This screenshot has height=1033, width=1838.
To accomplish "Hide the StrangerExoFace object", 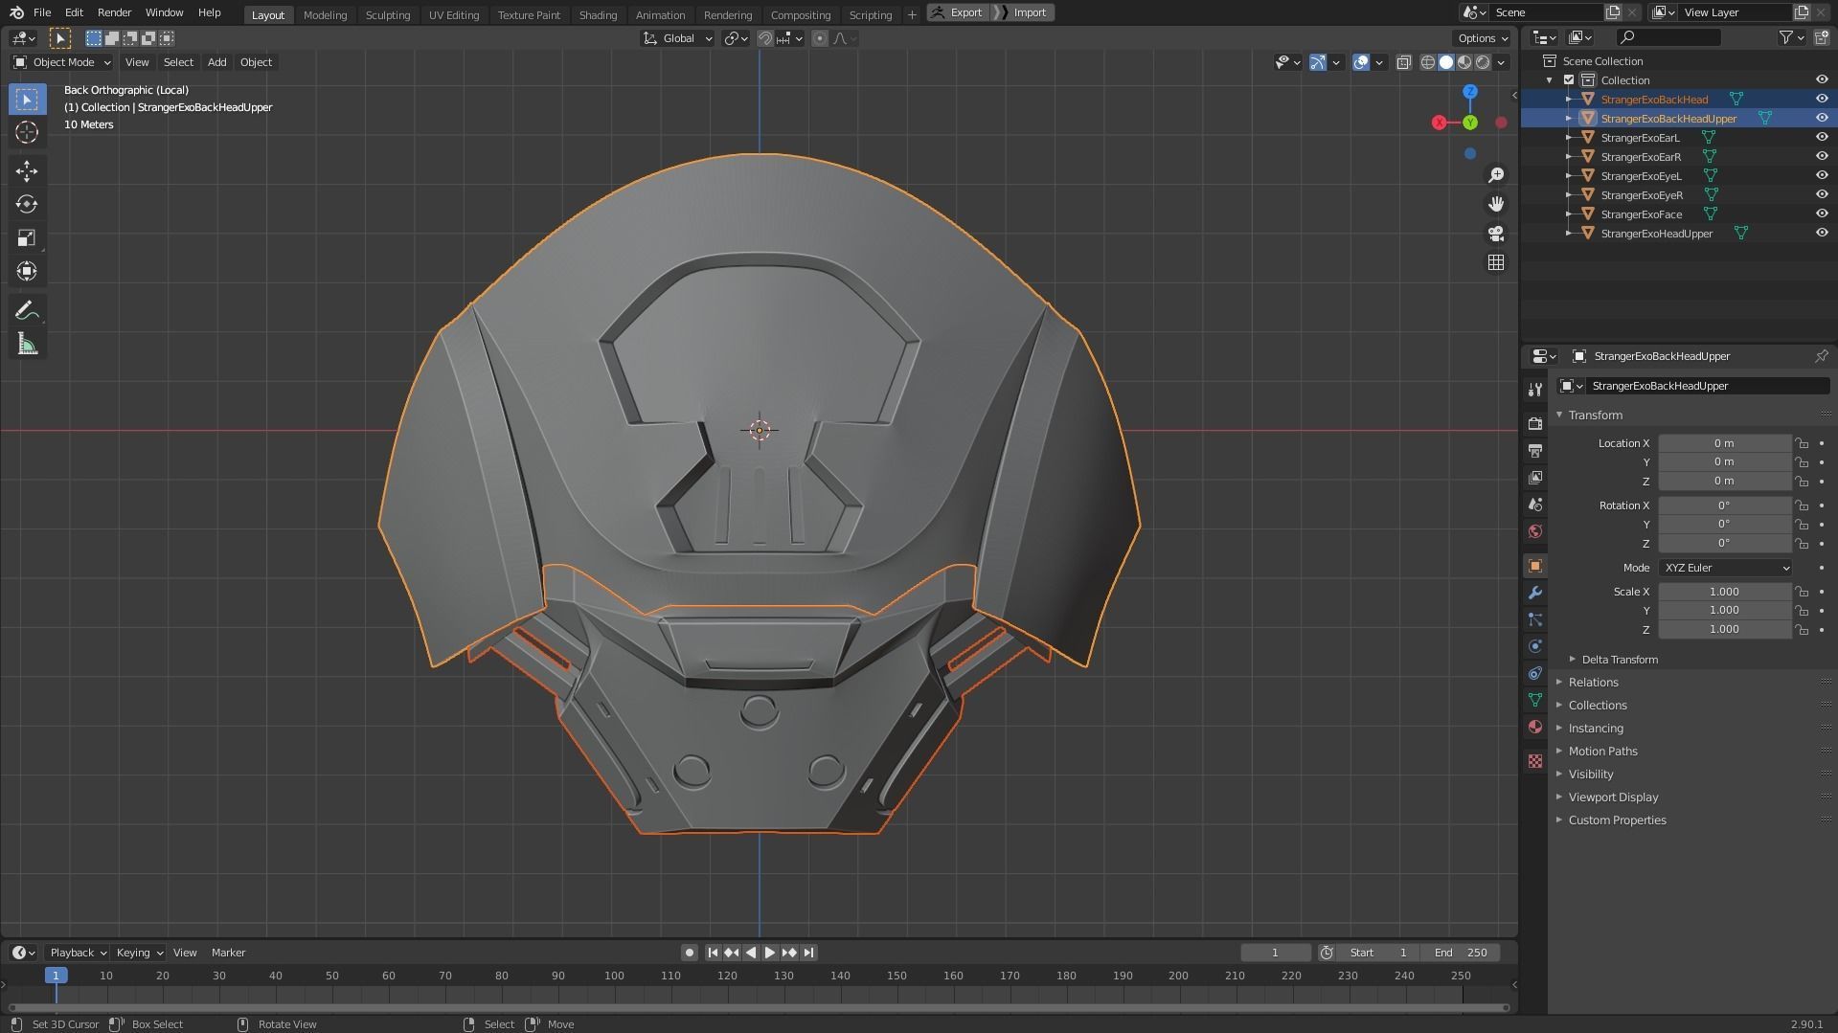I will [1822, 214].
